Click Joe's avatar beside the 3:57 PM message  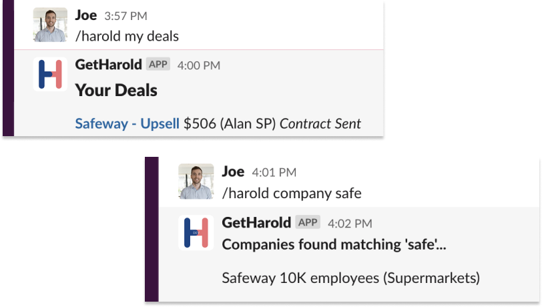tap(50, 25)
